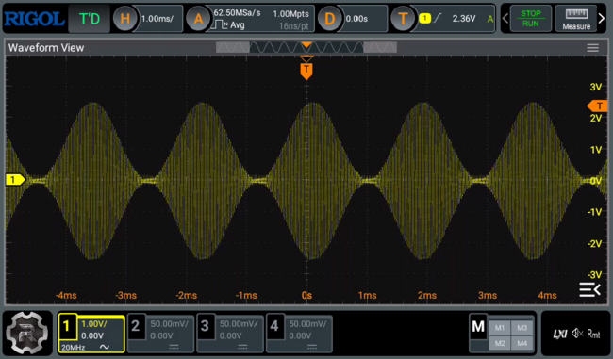This screenshot has width=613, height=359.
Task: Select math M4 button
Action: (x=522, y=343)
